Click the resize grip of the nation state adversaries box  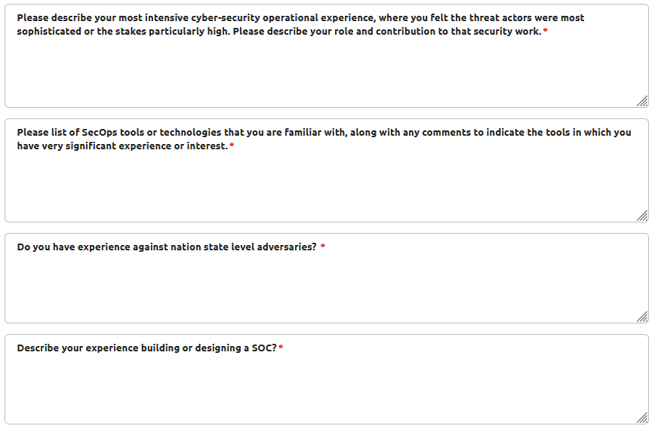point(642,317)
